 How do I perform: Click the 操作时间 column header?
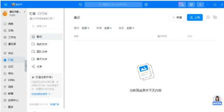pos(162,36)
